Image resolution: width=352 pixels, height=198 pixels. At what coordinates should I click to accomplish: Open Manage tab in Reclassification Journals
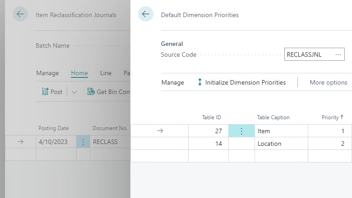click(47, 73)
